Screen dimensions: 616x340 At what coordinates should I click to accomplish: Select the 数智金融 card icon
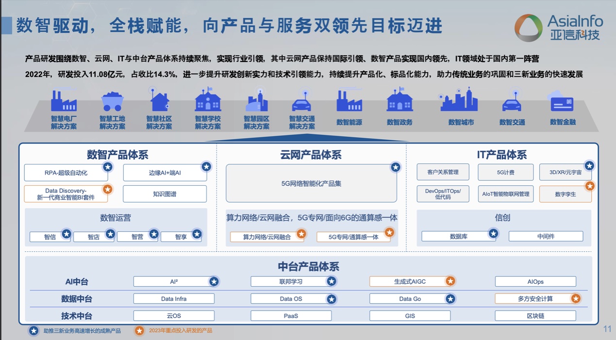click(x=562, y=103)
